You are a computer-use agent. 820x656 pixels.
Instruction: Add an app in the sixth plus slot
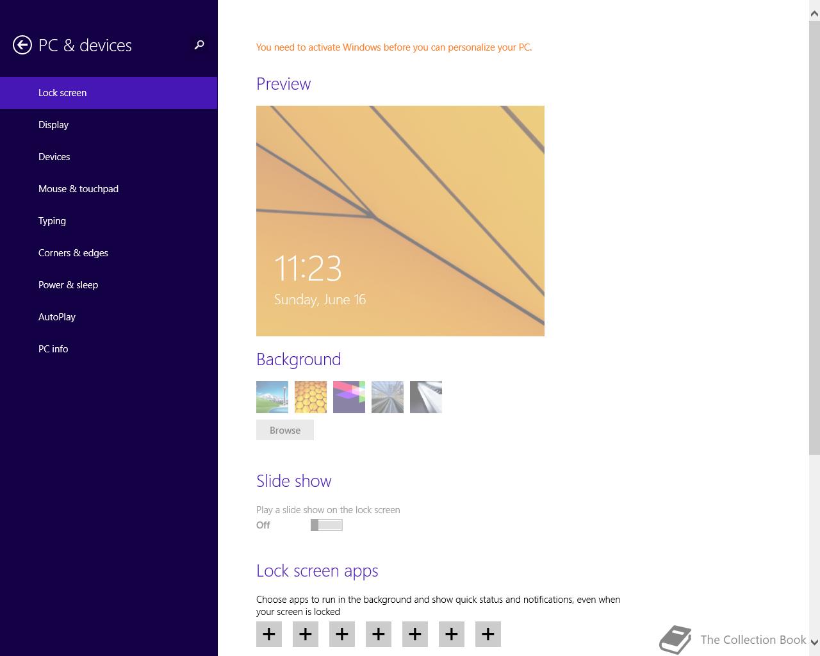pyautogui.click(x=452, y=634)
